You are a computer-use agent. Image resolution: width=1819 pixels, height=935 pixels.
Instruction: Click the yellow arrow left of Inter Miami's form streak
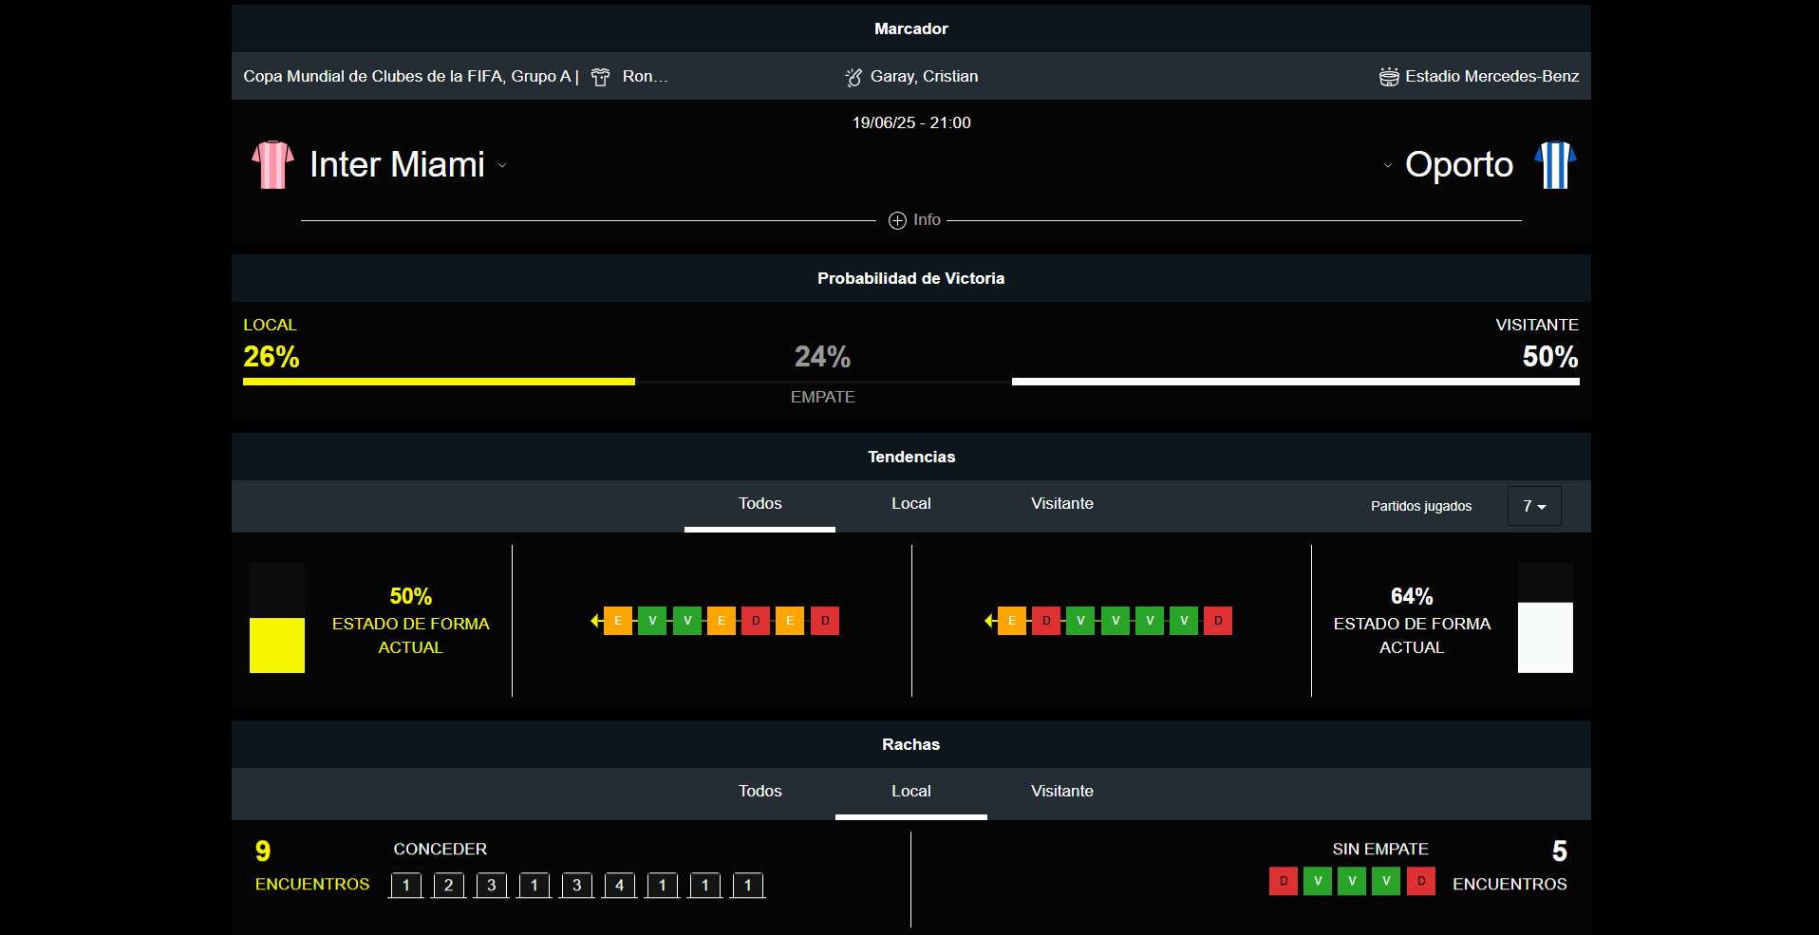[x=595, y=621]
